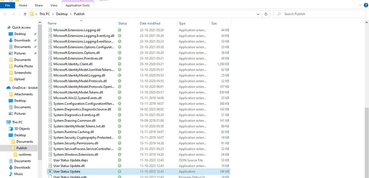The height and width of the screenshot is (178, 369).
Task: Click icon of Microsoft.Extensions.Logging.dll
Action: click(50, 30)
